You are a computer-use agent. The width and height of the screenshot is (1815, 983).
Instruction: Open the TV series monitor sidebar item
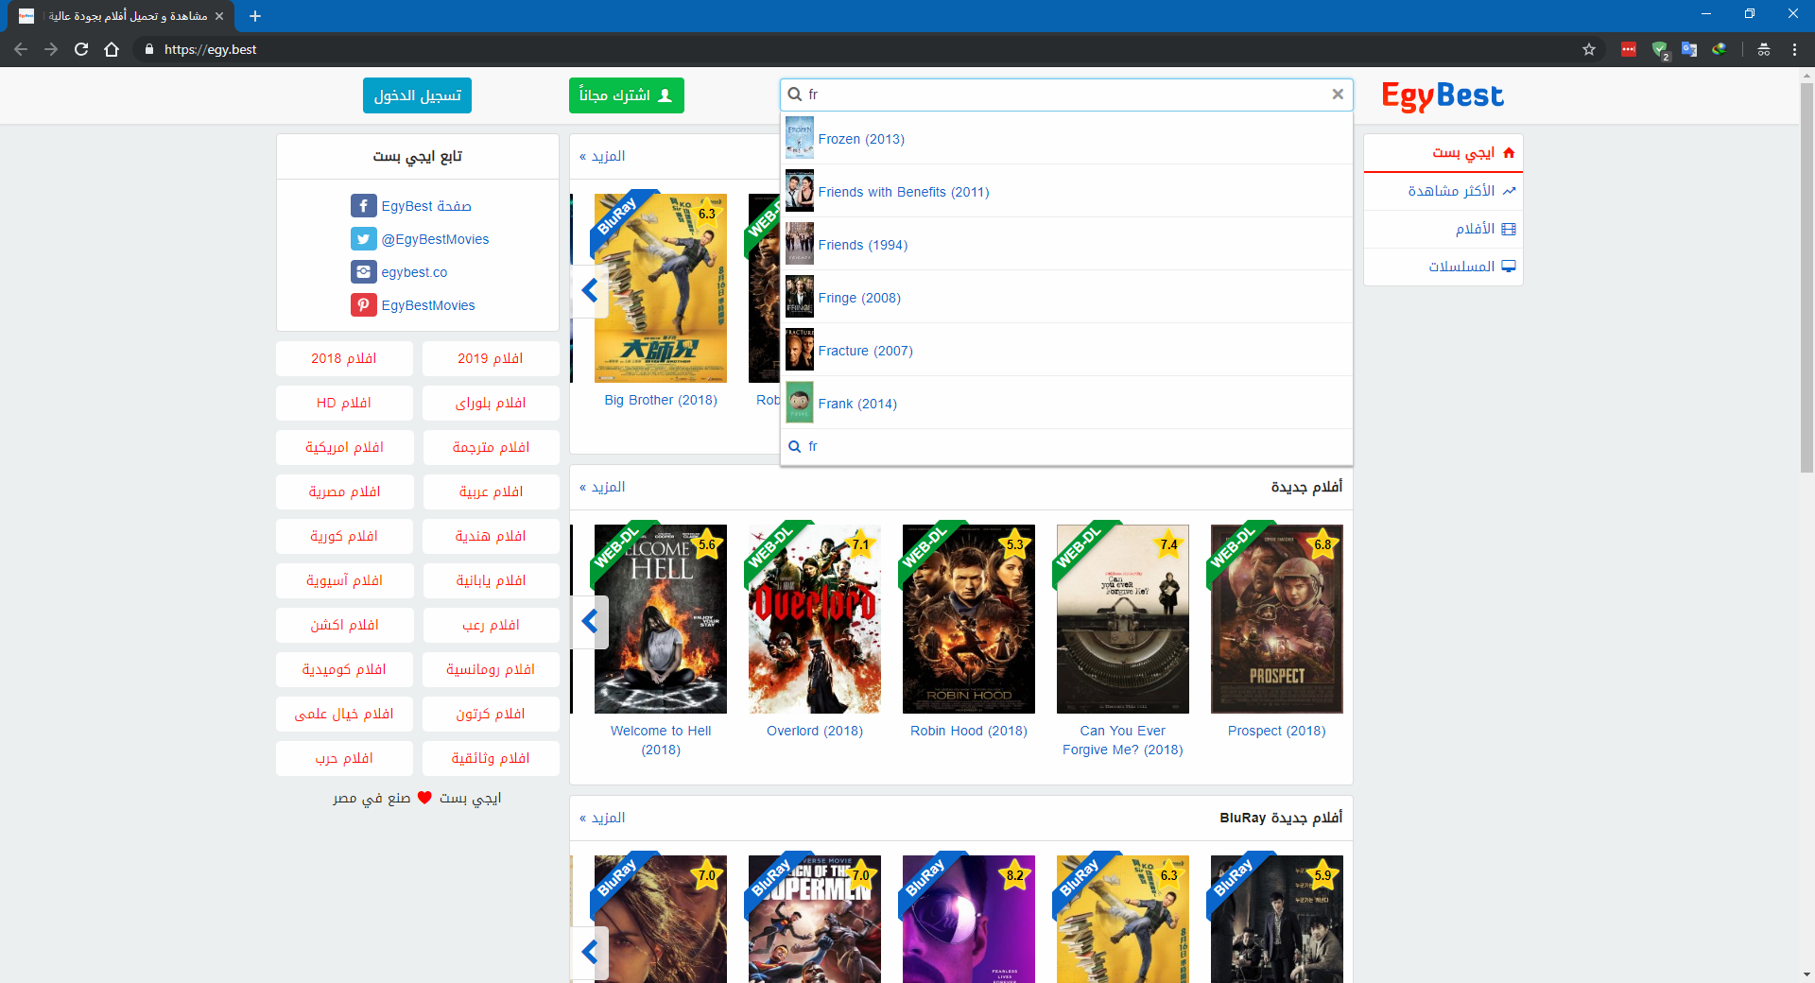tap(1443, 267)
